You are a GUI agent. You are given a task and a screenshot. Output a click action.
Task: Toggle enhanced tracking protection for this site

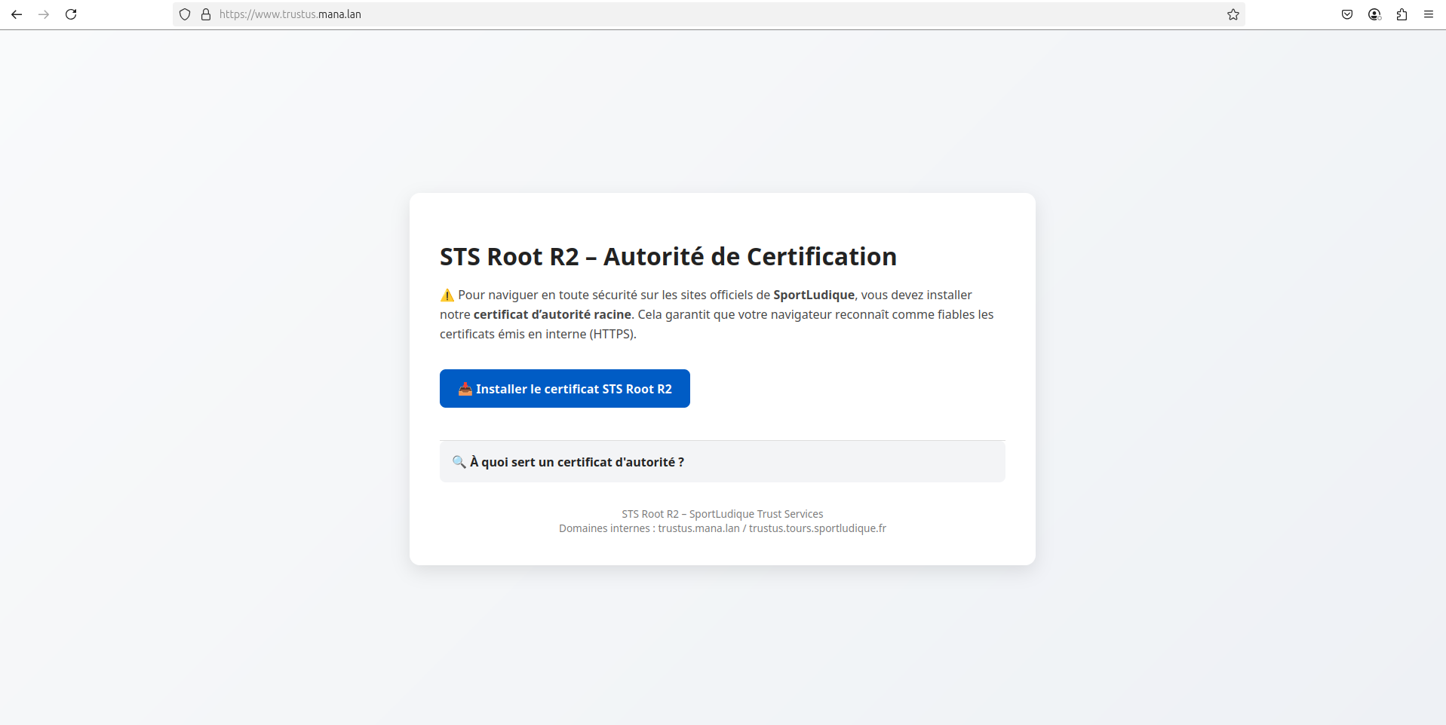(185, 14)
